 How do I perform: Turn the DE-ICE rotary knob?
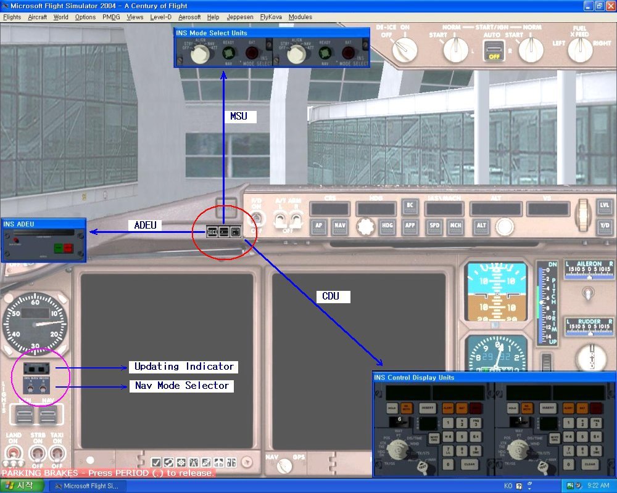[405, 50]
